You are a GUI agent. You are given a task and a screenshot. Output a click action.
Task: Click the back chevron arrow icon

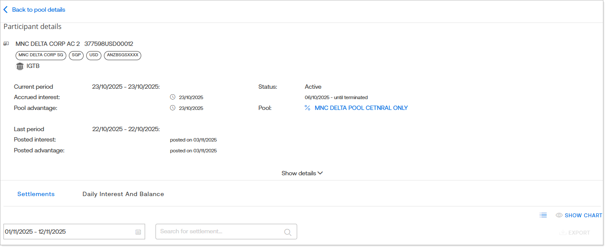[x=6, y=10]
